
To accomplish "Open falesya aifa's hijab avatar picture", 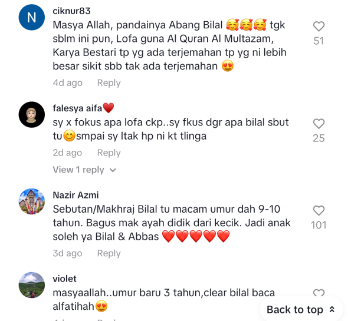I will click(31, 115).
